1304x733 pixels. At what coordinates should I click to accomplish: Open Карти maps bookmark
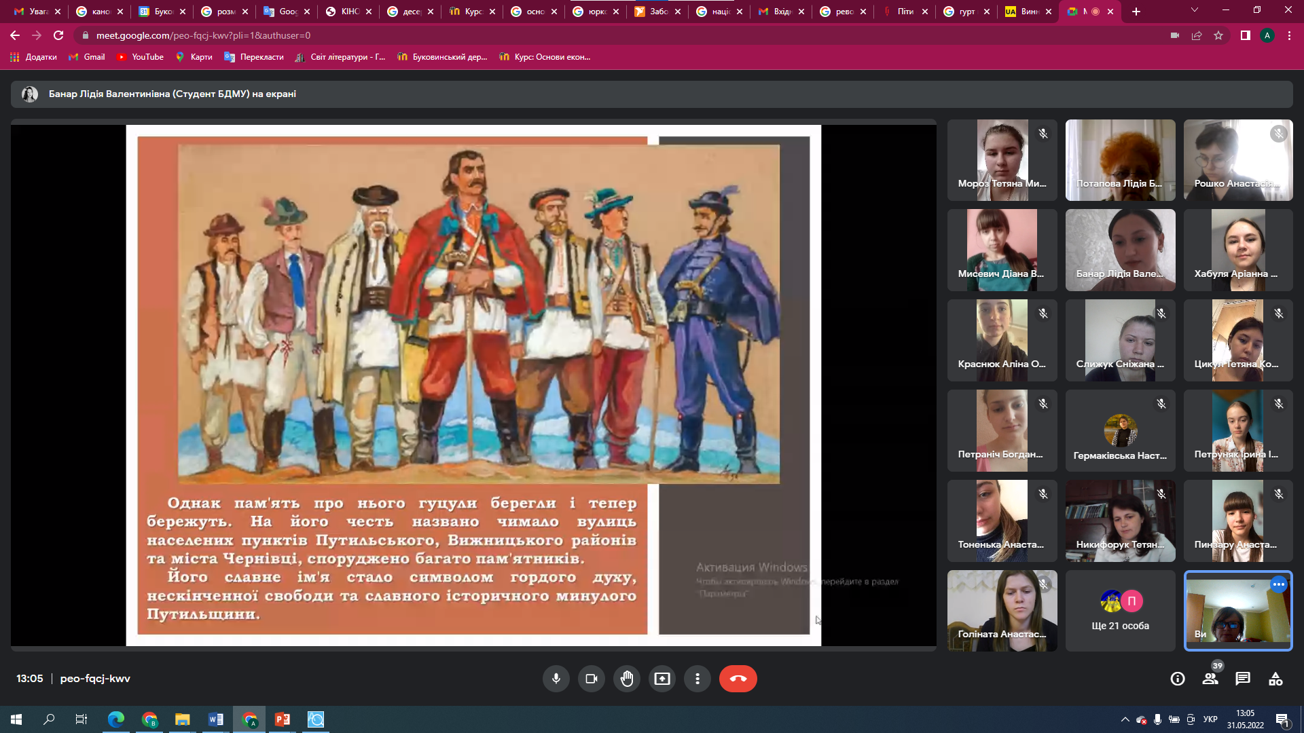point(194,57)
